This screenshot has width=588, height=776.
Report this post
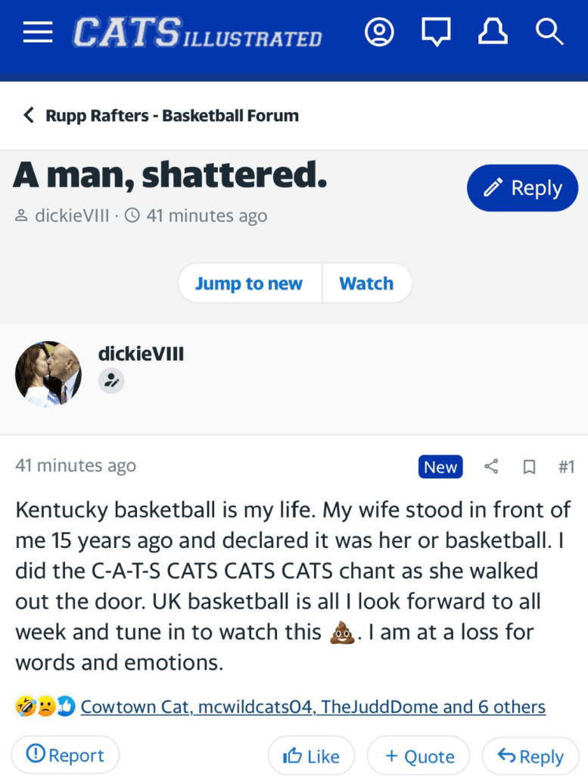(65, 755)
